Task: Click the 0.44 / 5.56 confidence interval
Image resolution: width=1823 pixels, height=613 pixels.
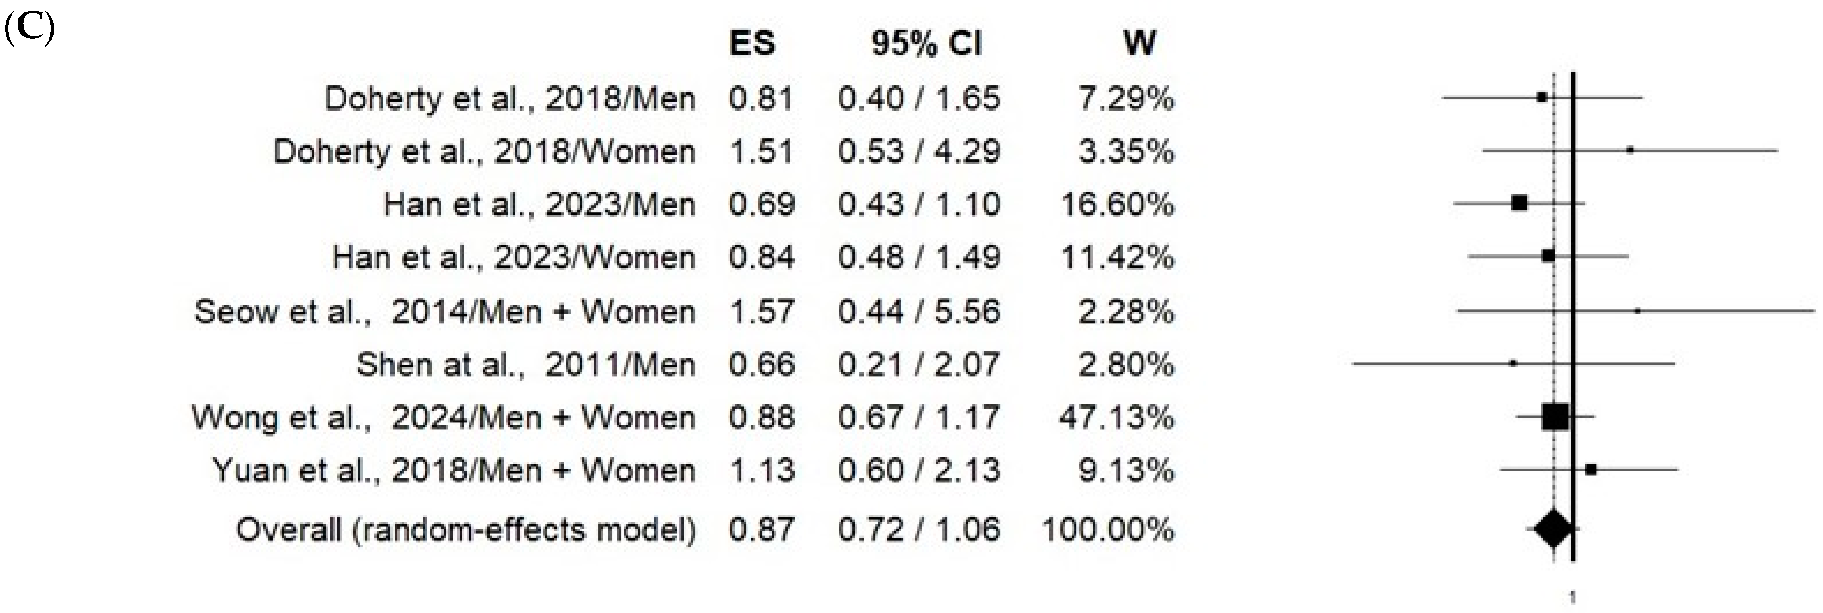Action: click(918, 312)
